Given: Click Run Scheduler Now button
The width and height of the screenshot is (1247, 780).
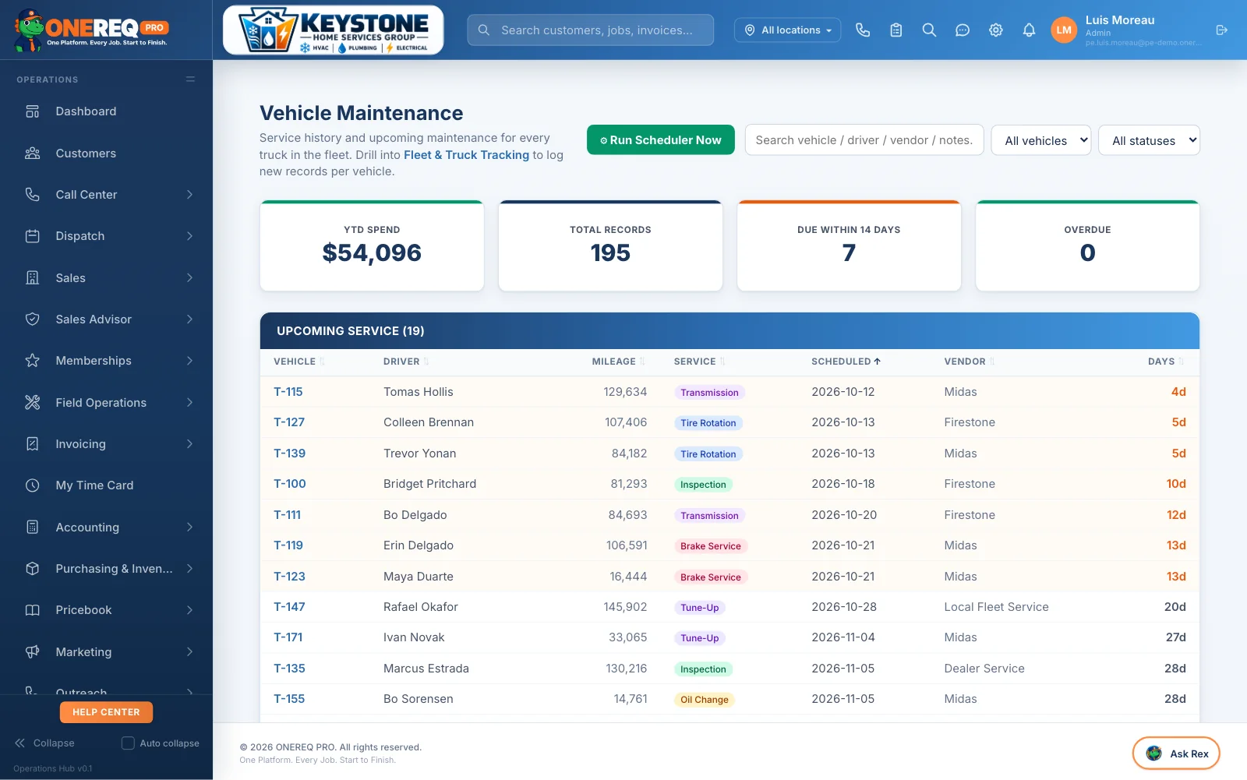Looking at the screenshot, I should 661,140.
